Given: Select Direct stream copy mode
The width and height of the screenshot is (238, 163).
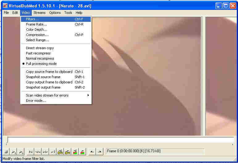Looking at the screenshot, I should 56,48.
